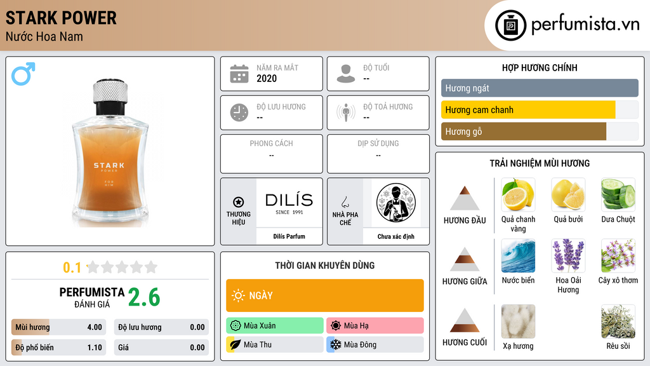The width and height of the screenshot is (650, 366).
Task: Click the calendar icon beside Năm ra mắt
Action: pos(239,74)
